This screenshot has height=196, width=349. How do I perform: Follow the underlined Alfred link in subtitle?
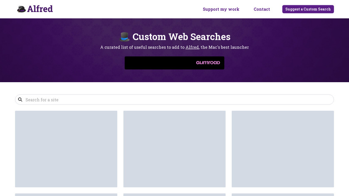[192, 47]
